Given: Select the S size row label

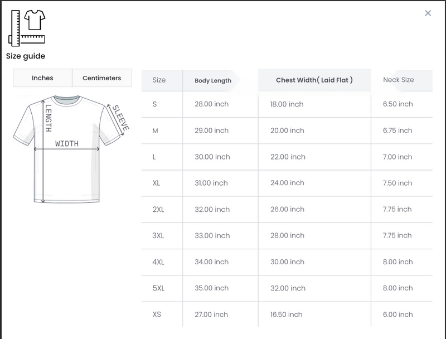Looking at the screenshot, I should coord(154,104).
